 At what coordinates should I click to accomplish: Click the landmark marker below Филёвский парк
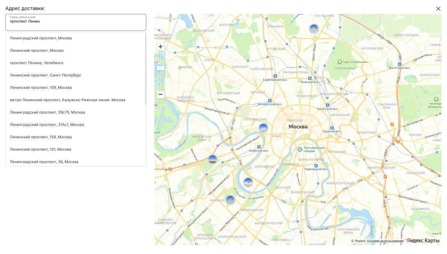click(x=212, y=159)
